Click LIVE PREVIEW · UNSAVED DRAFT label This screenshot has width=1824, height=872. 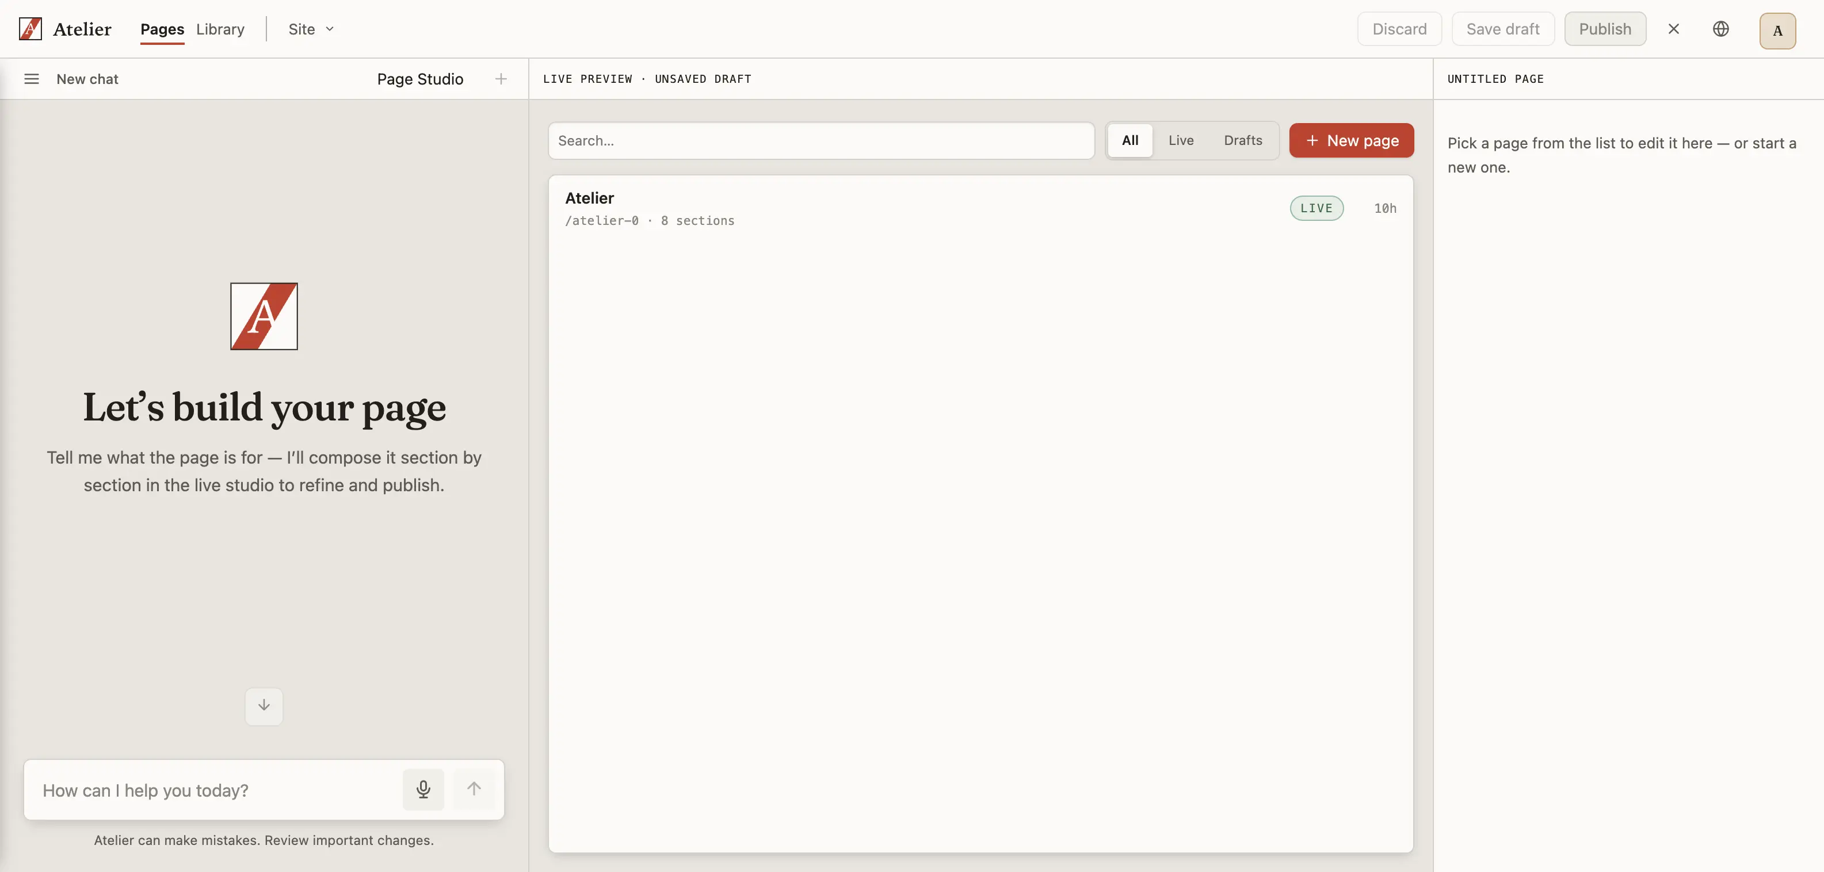(647, 79)
